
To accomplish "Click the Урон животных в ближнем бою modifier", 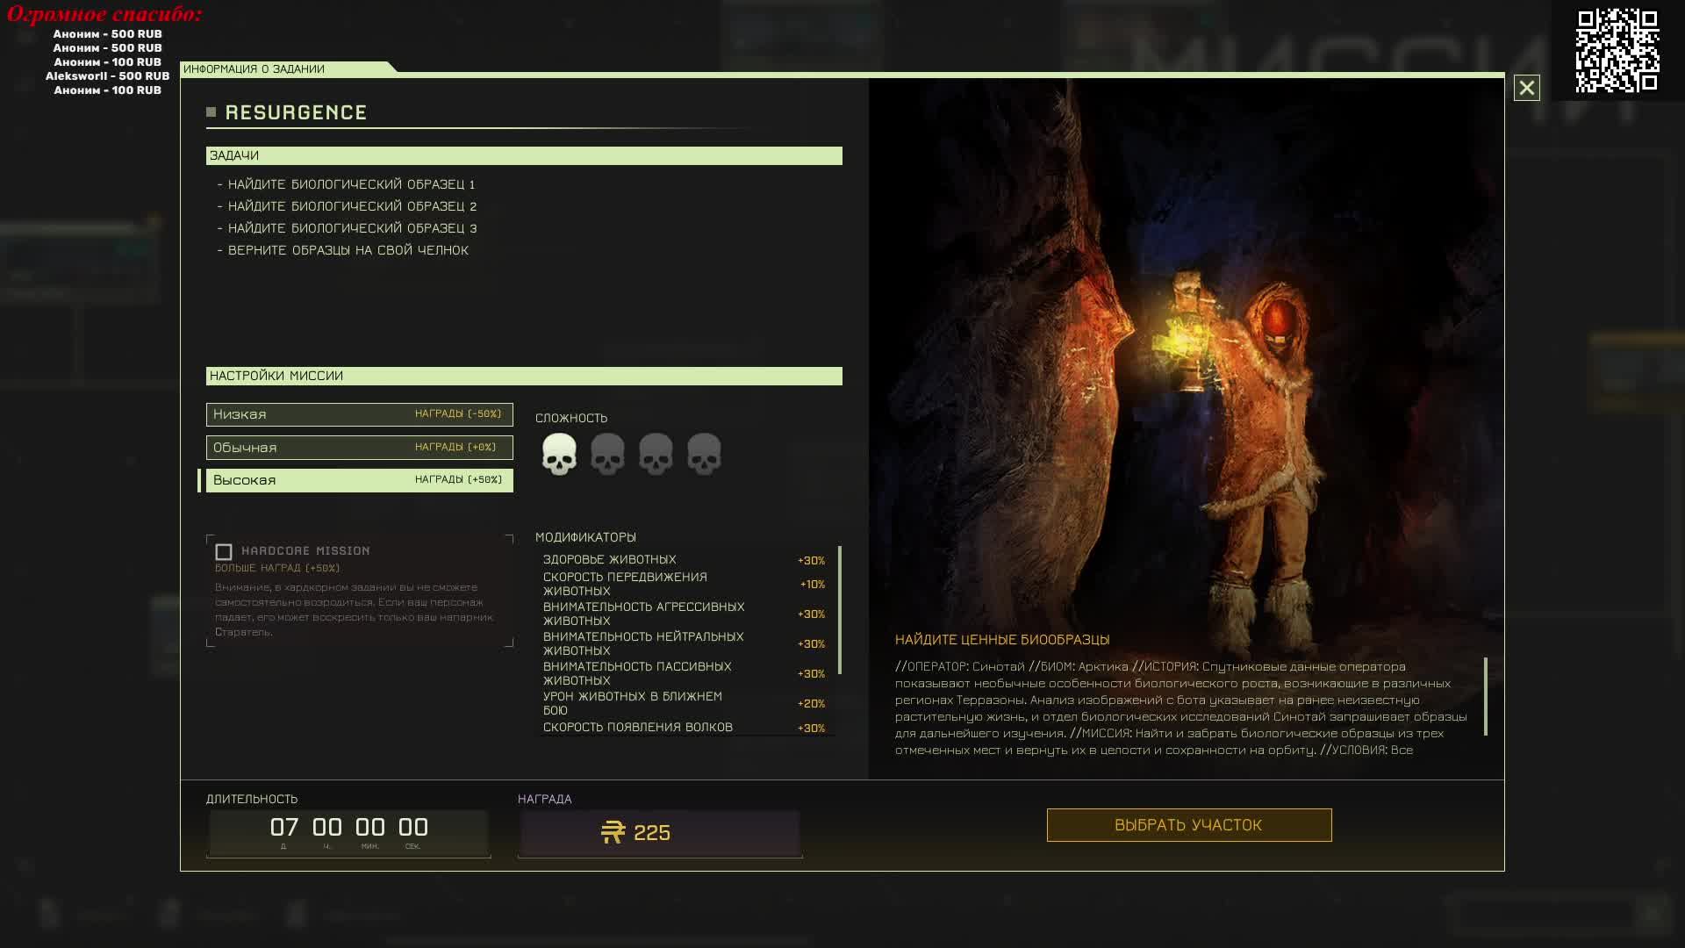I will click(684, 703).
